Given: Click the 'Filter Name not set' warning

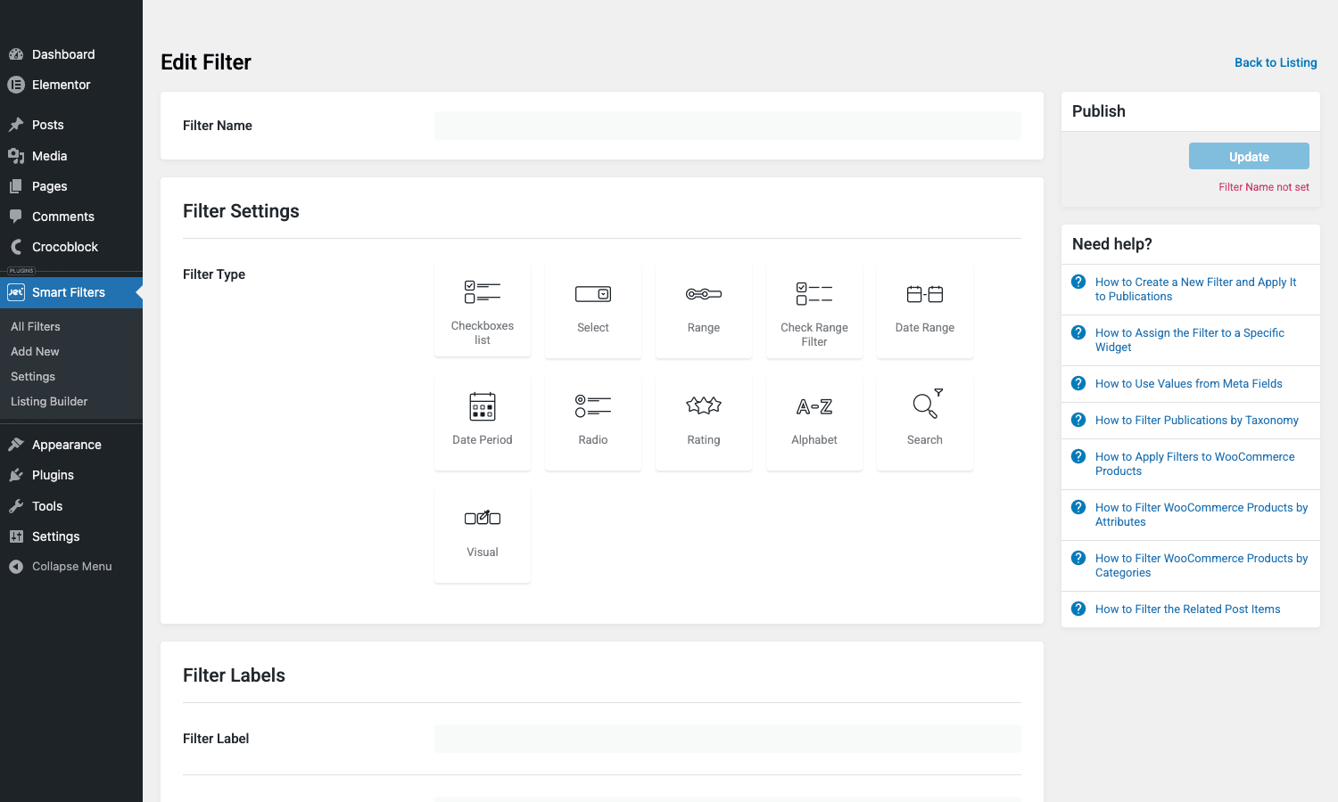Looking at the screenshot, I should [x=1264, y=187].
